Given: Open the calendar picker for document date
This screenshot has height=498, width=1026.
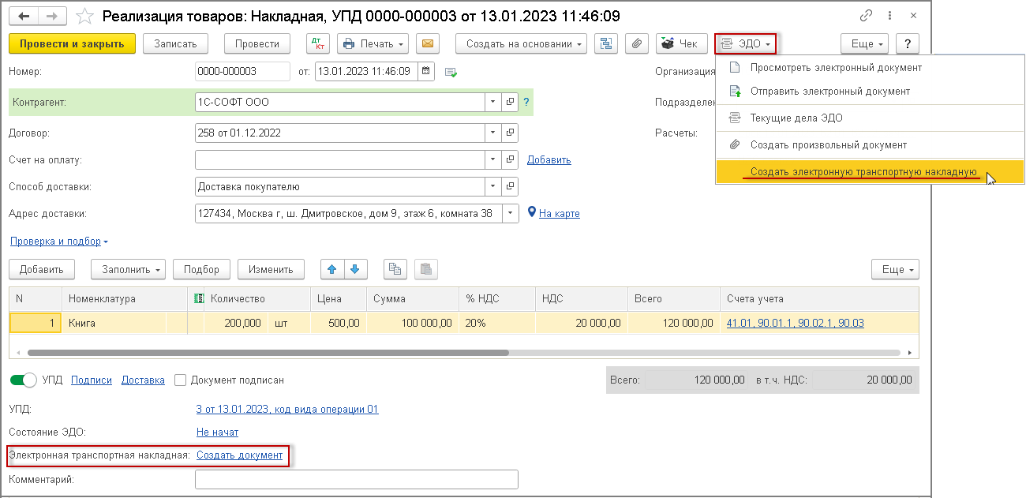Looking at the screenshot, I should (x=426, y=72).
